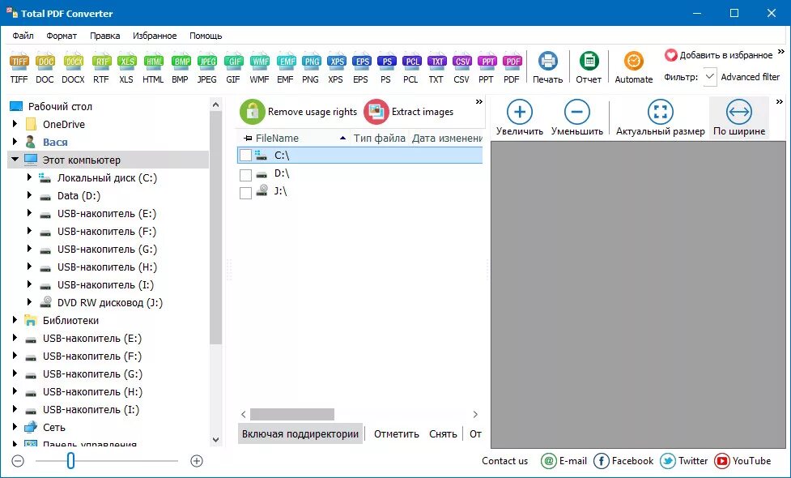Choose EPS output format icon
Image resolution: width=791 pixels, height=478 pixels.
(x=361, y=62)
